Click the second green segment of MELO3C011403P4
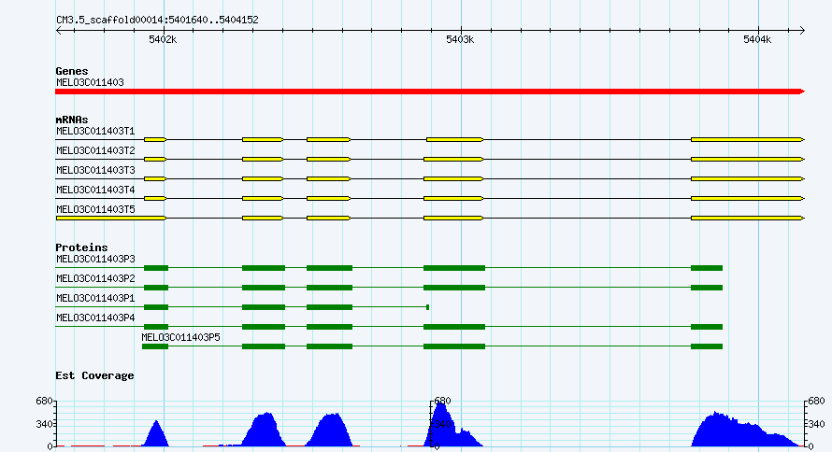Screen dimensions: 832x452 264,327
